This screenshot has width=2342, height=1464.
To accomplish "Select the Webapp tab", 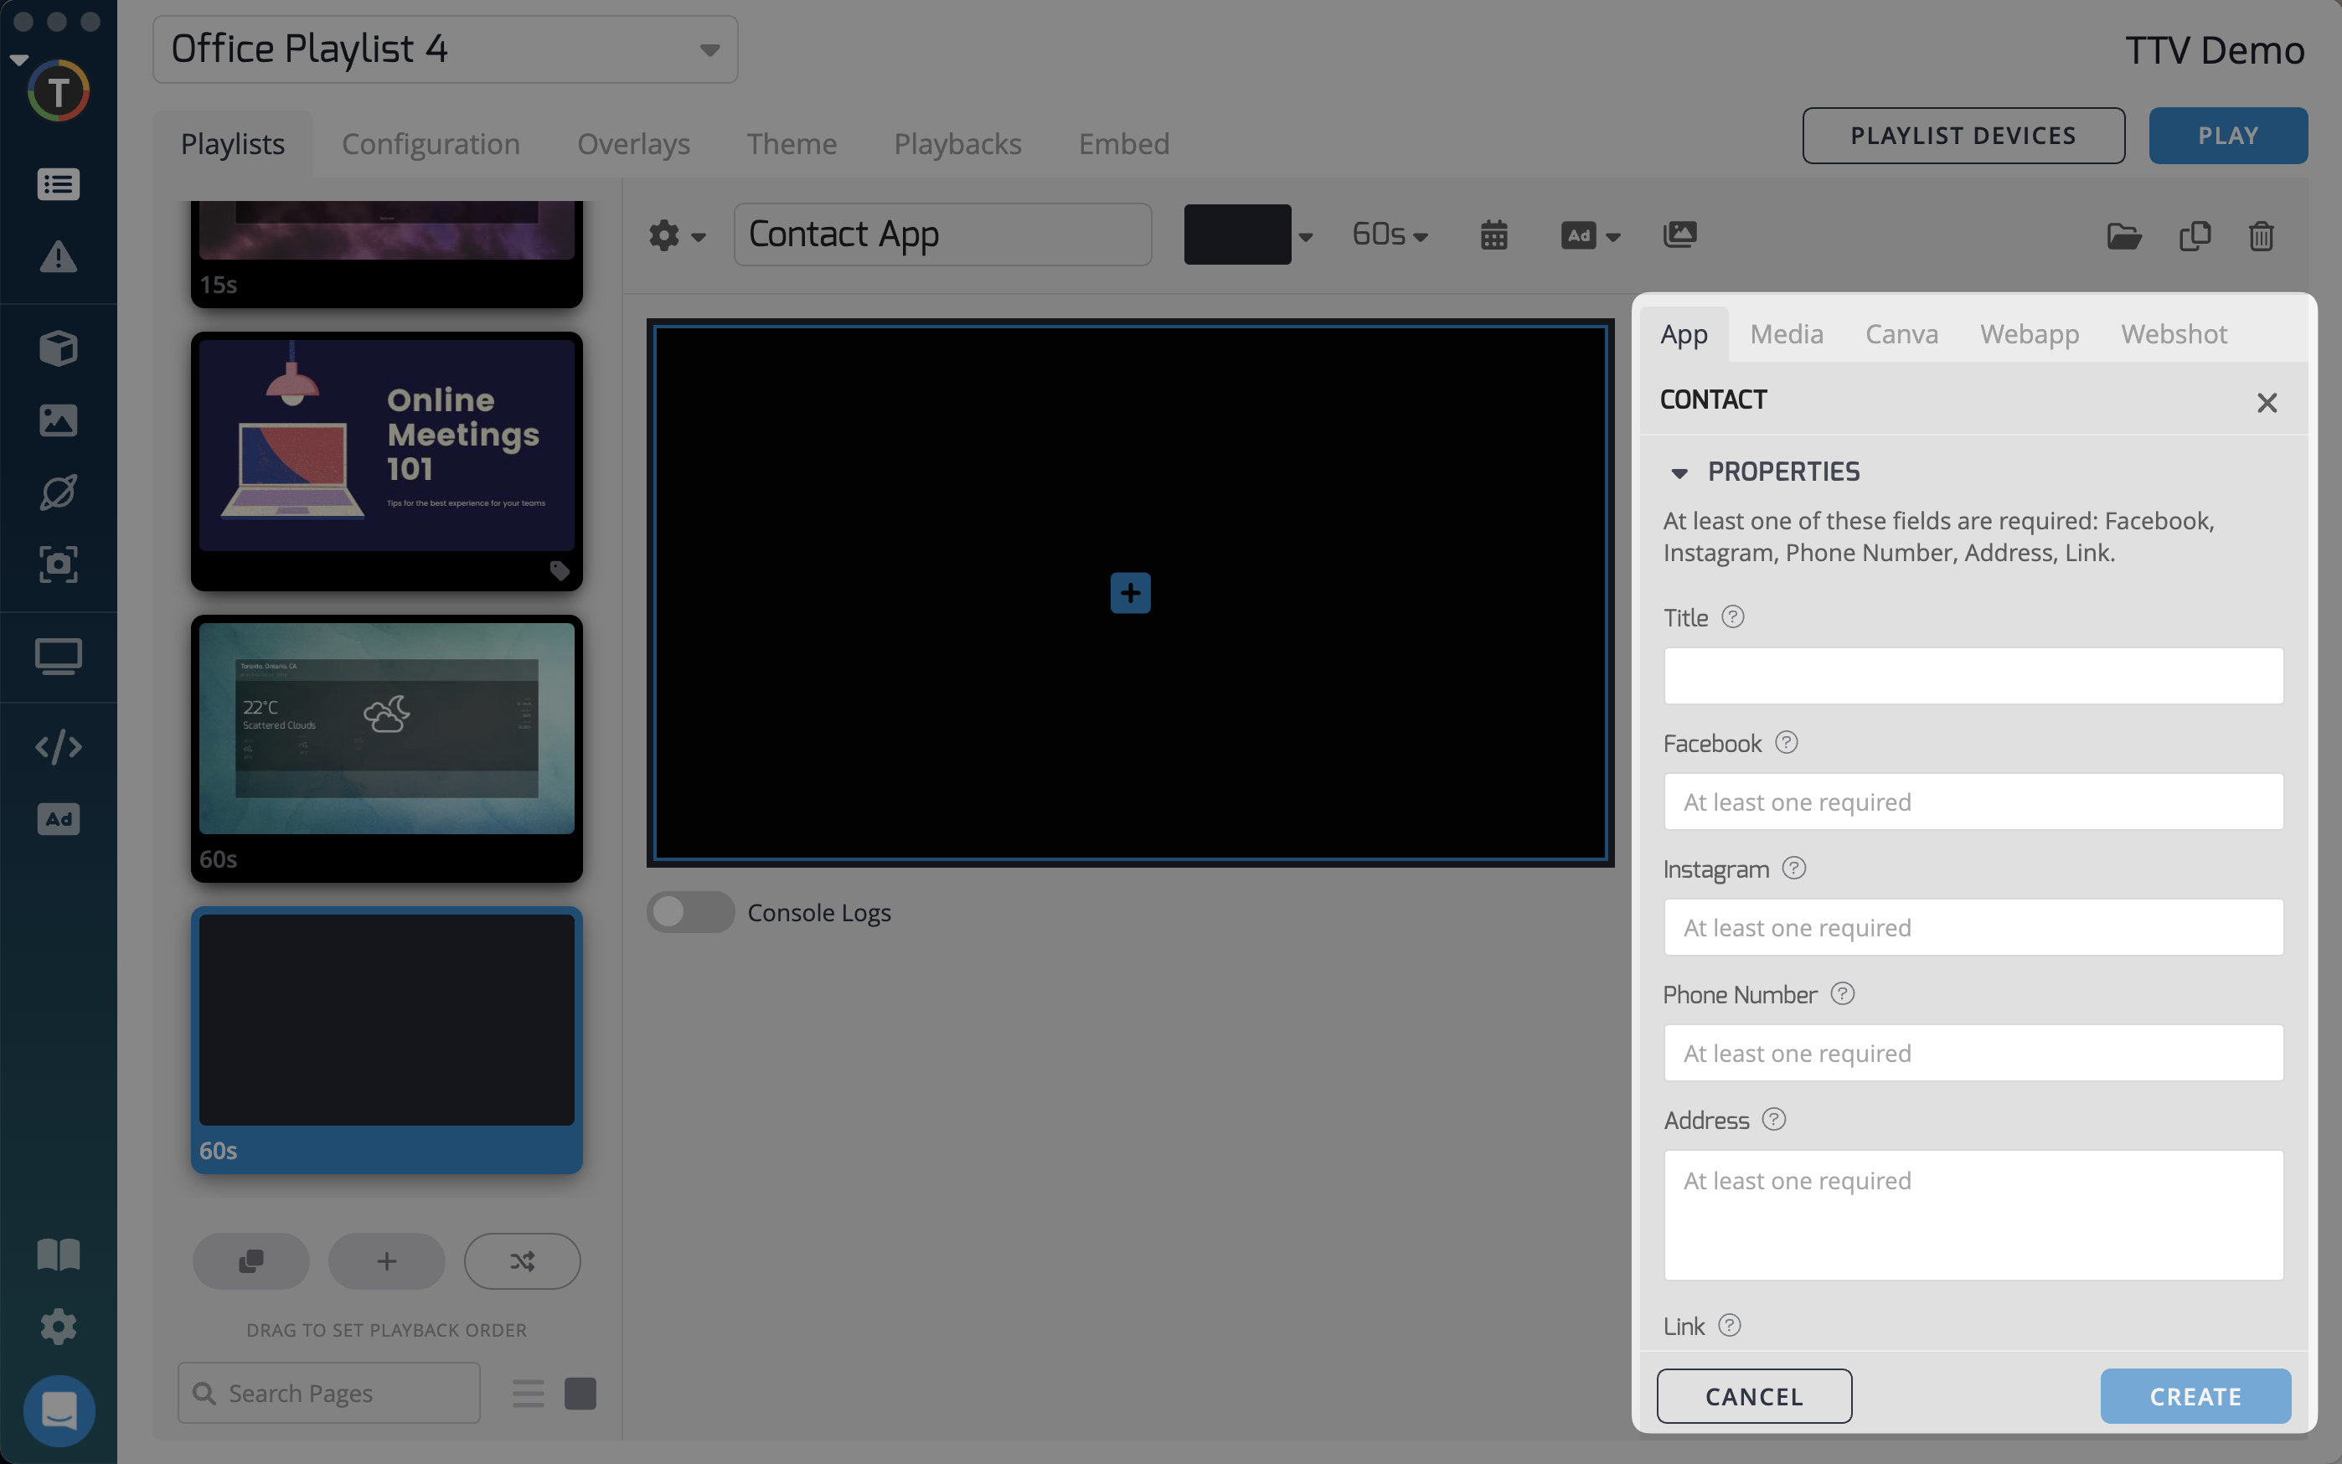I will 2029,334.
